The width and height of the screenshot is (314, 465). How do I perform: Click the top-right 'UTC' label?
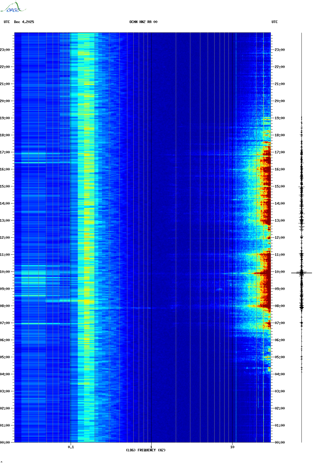click(x=275, y=22)
